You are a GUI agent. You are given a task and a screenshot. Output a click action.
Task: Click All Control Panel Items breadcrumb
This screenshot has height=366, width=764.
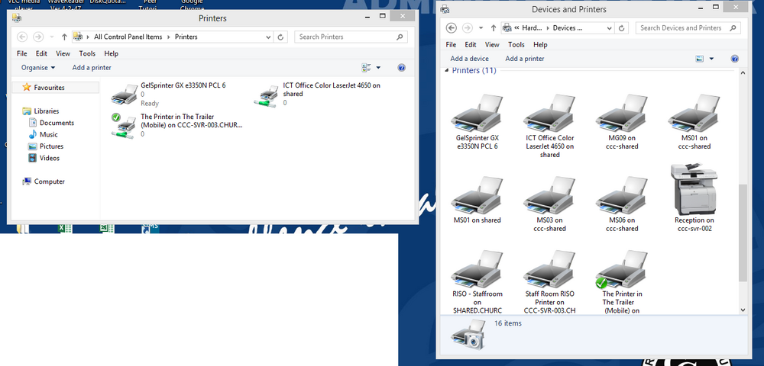(x=128, y=37)
